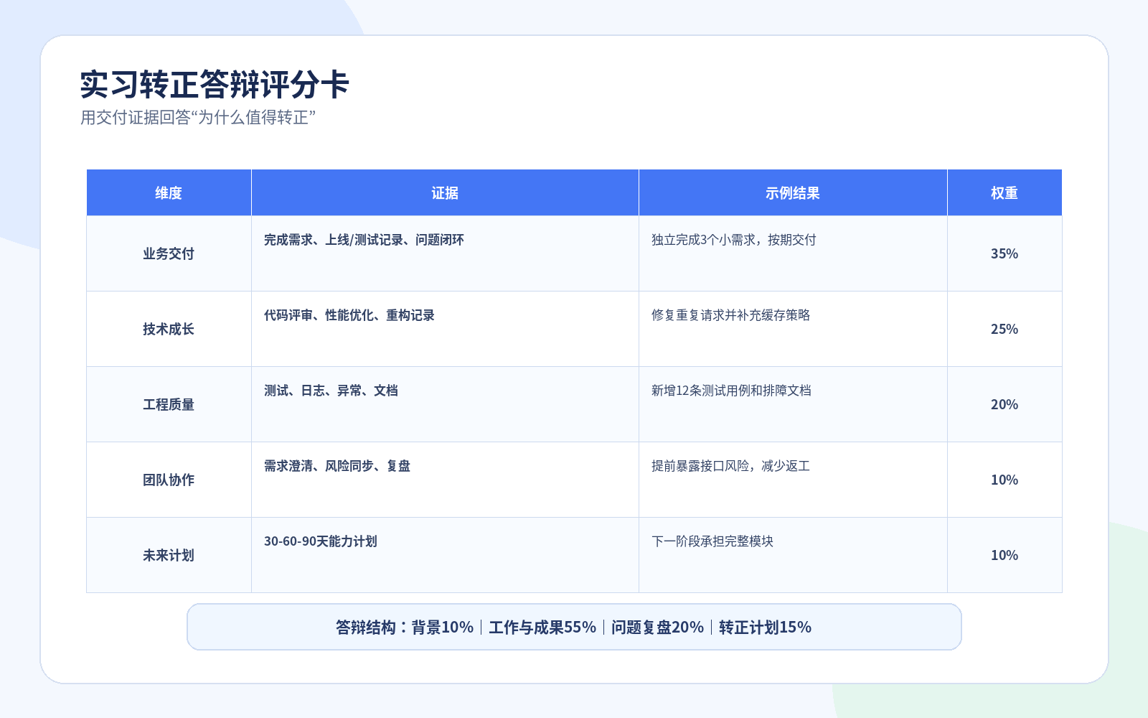Click the 权重 column header
Screen dimensions: 1148x718
1004,193
